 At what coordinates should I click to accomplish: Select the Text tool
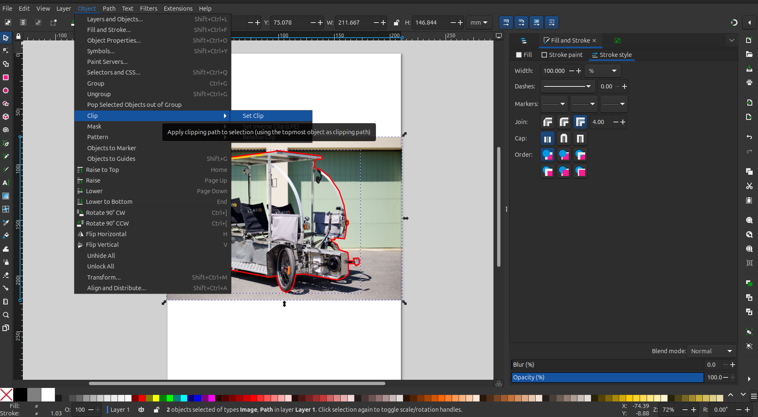[x=6, y=183]
